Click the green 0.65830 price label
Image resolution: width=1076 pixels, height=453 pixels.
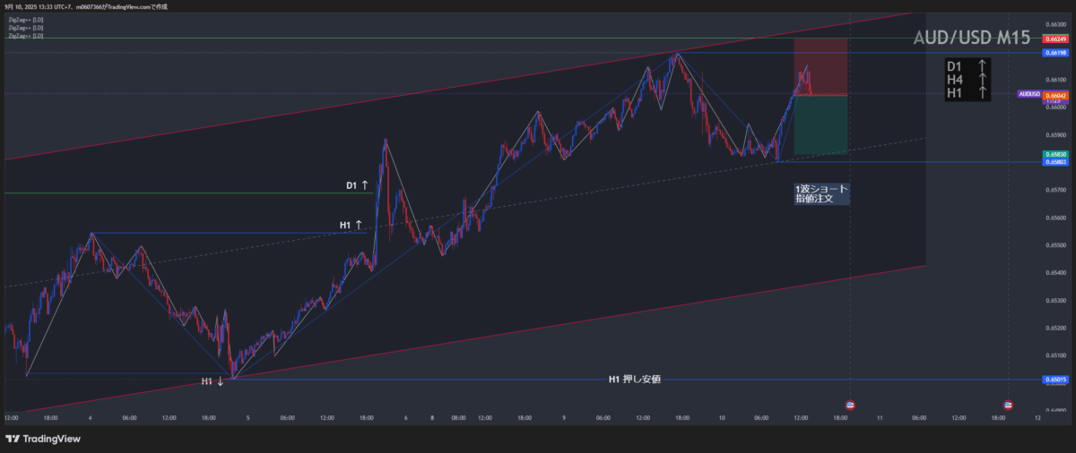[x=1054, y=154]
